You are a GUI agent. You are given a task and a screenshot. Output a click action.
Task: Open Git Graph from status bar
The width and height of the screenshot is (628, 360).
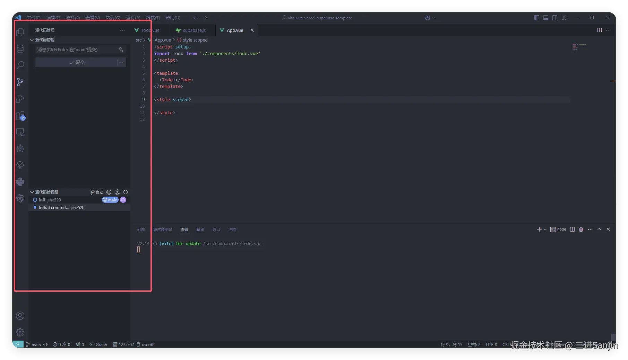coord(98,344)
